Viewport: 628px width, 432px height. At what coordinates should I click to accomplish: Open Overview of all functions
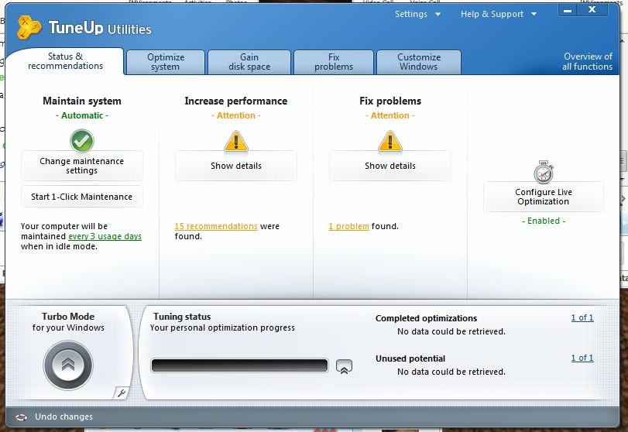tap(587, 62)
